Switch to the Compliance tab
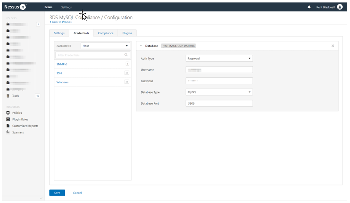 point(106,33)
